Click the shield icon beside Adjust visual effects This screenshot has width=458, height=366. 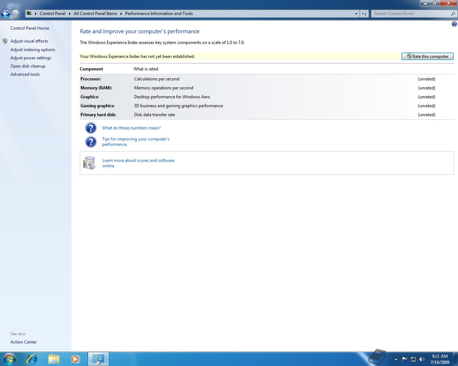tap(5, 41)
